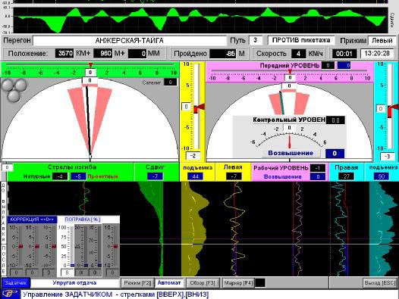399x299 pixels.
Task: Click the white value box under the 0–100 slider
Action: pos(67,273)
